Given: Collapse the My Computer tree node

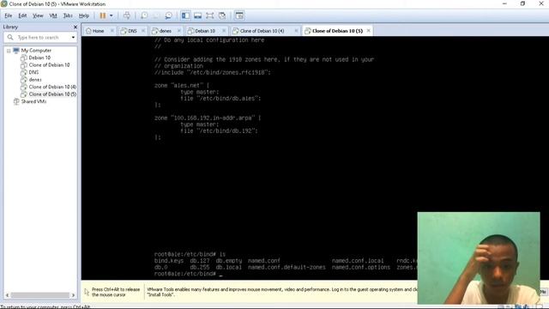Looking at the screenshot, I should click(9, 51).
